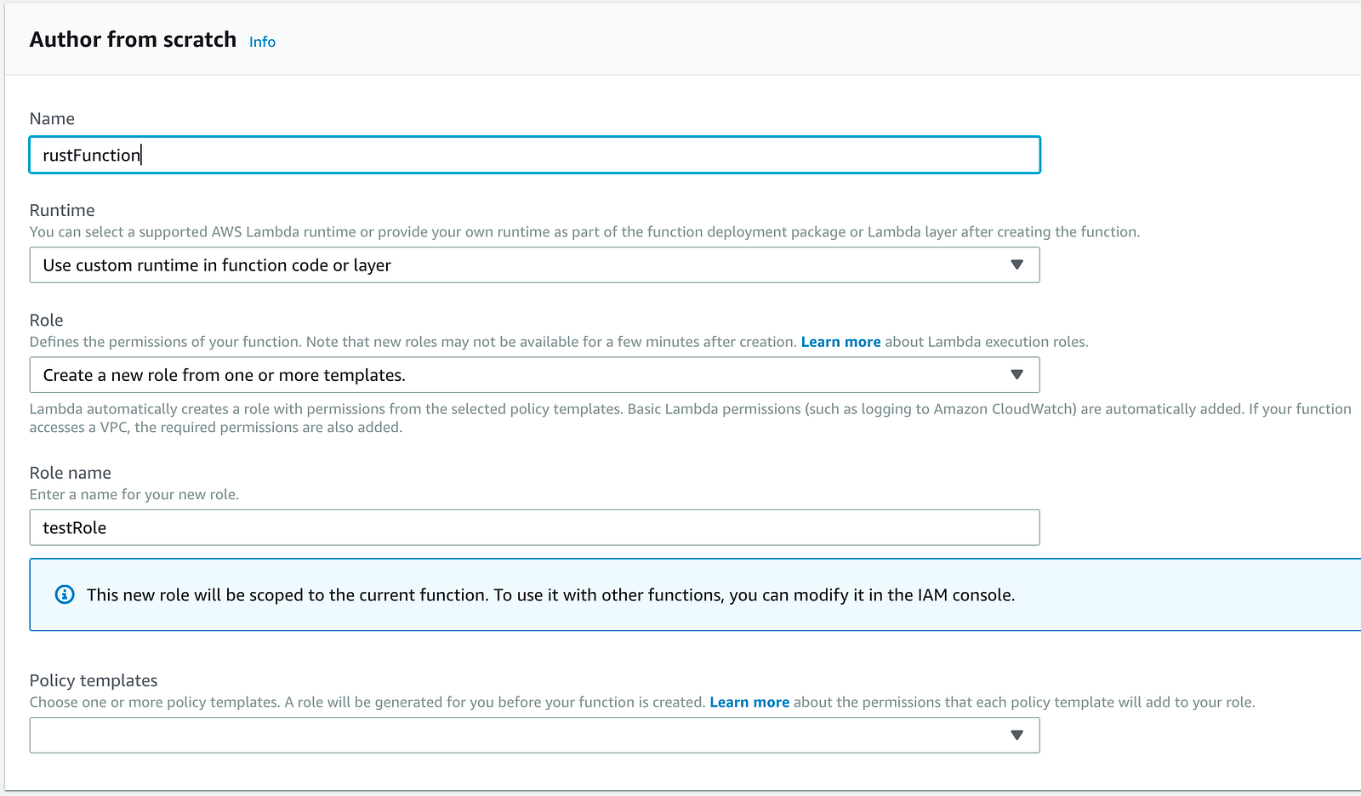Click the 'Enter a name for your new role' hint
1361x796 pixels.
pyautogui.click(x=134, y=495)
